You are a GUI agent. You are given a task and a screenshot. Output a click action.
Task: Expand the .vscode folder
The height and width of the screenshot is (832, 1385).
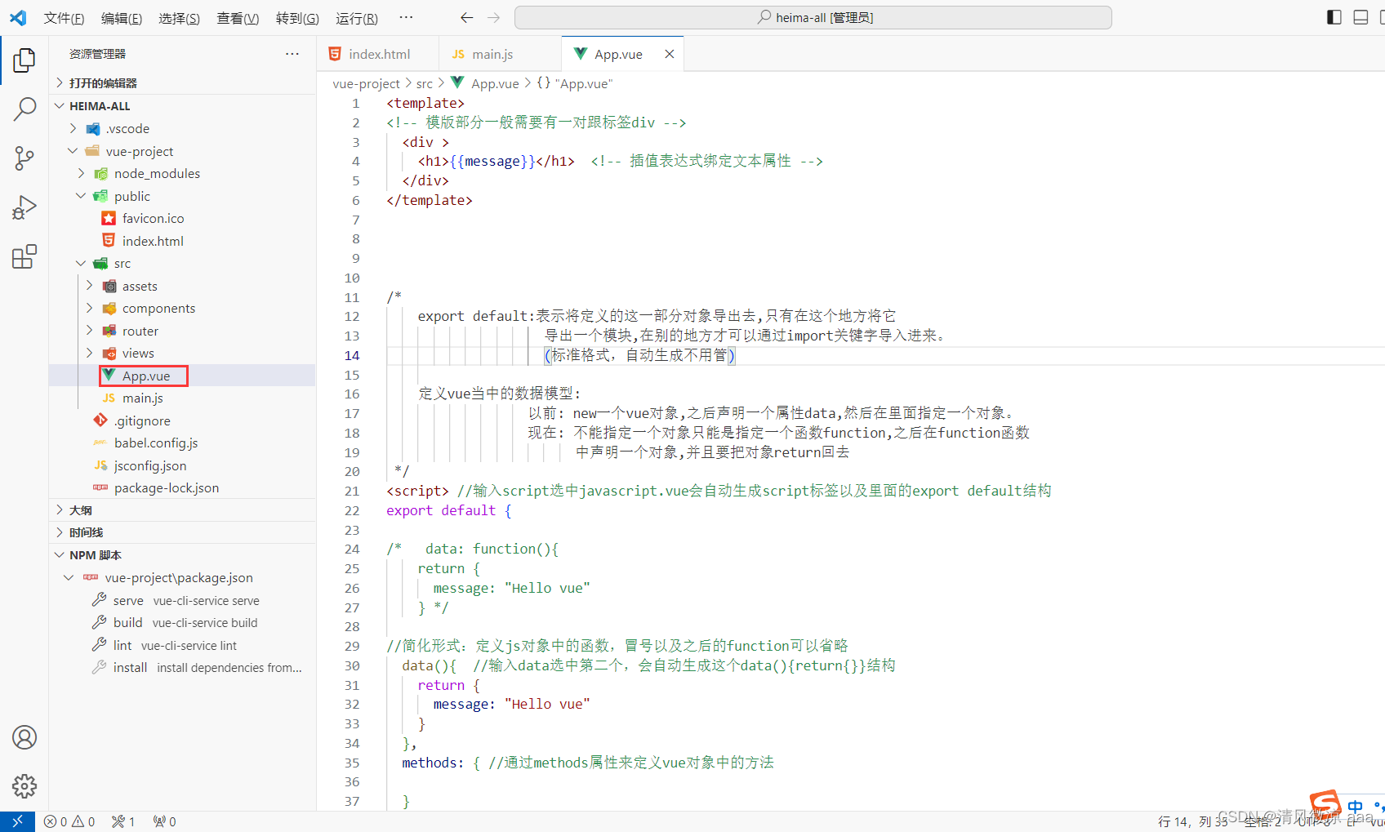(x=127, y=128)
